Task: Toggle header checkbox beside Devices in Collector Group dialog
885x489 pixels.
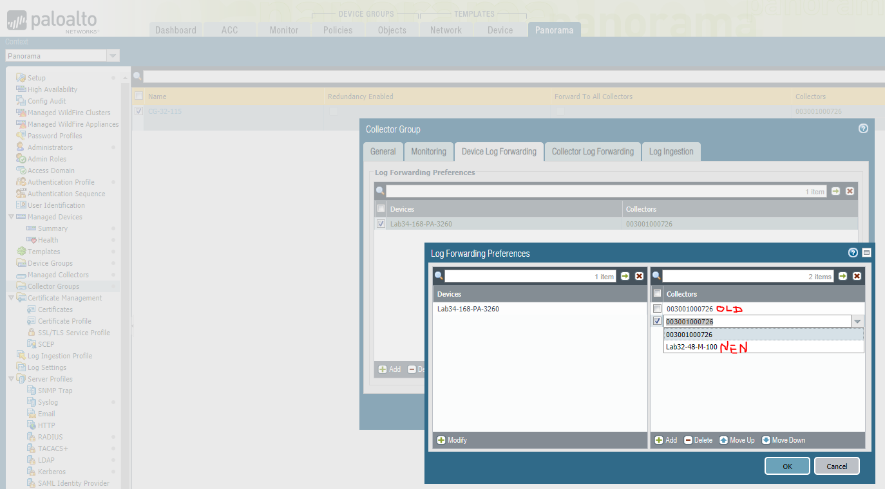Action: click(x=381, y=208)
